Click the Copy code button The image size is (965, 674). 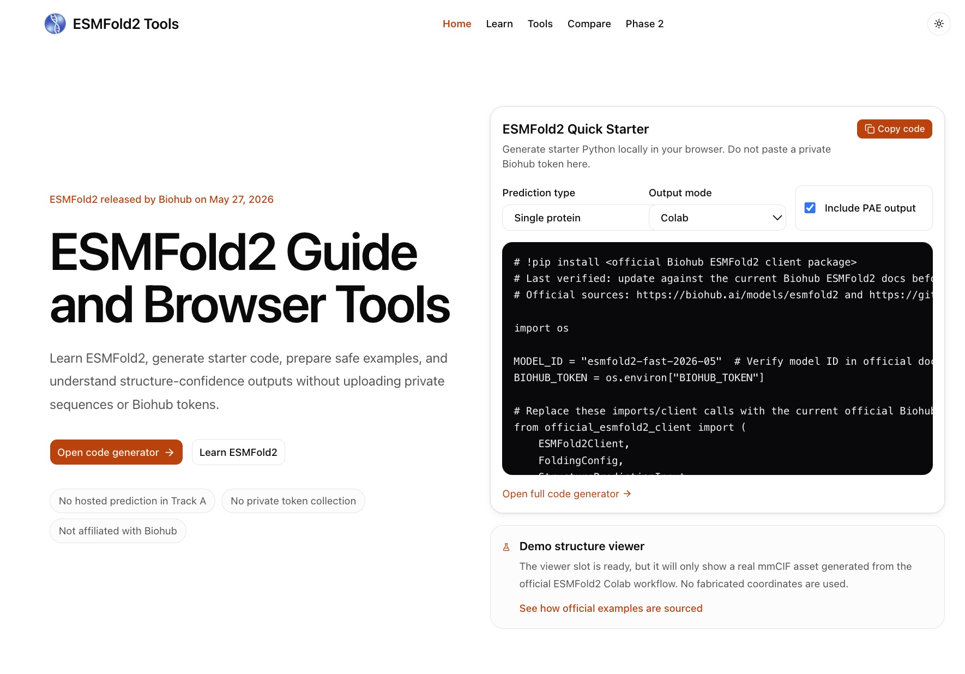click(x=894, y=129)
